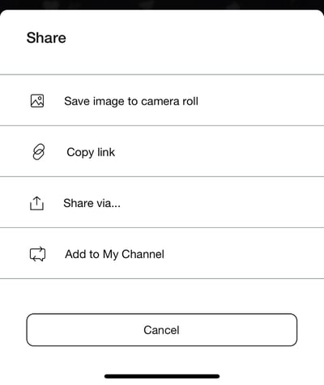Pick Add to My Channel

click(162, 253)
